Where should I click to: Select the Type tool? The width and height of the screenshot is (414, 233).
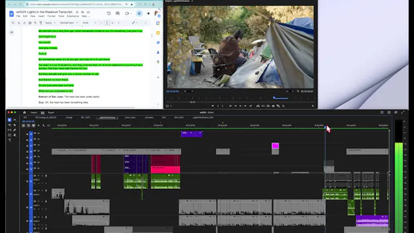click(10, 140)
